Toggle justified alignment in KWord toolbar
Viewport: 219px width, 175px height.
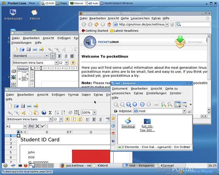(72, 56)
